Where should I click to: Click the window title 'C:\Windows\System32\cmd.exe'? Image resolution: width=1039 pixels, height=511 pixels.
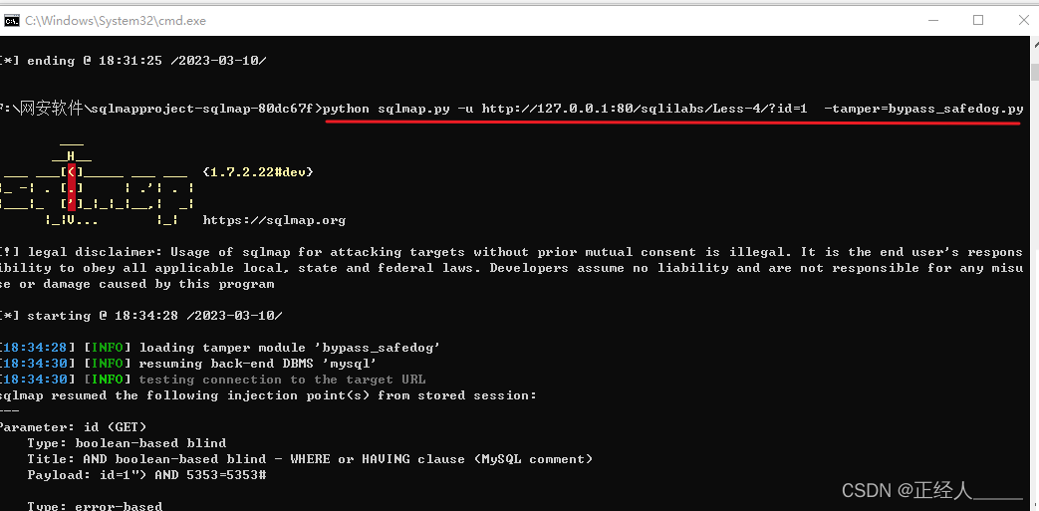point(116,21)
